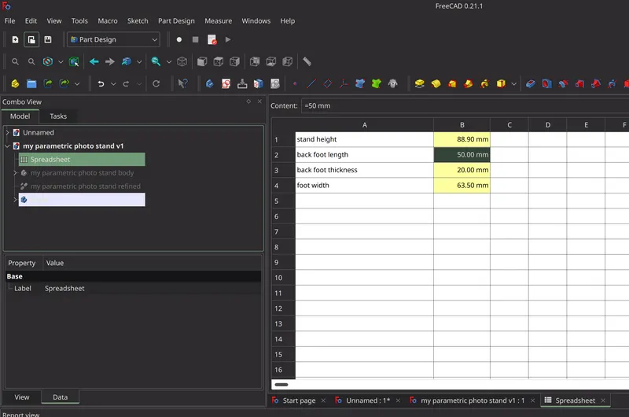Click the Refresh recompute icon
The width and height of the screenshot is (629, 417).
tap(156, 83)
